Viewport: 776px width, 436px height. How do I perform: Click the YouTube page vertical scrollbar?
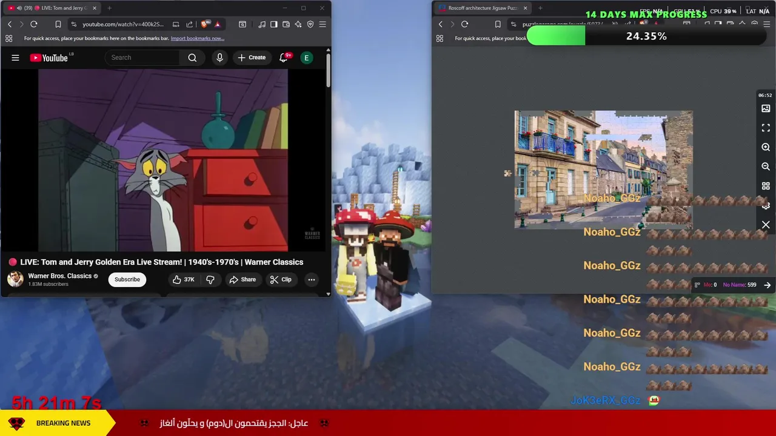(x=329, y=71)
